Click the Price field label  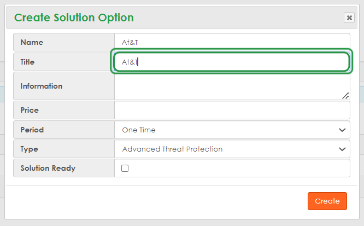30,110
